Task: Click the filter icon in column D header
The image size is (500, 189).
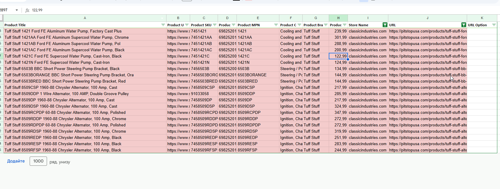Action: click(234, 25)
